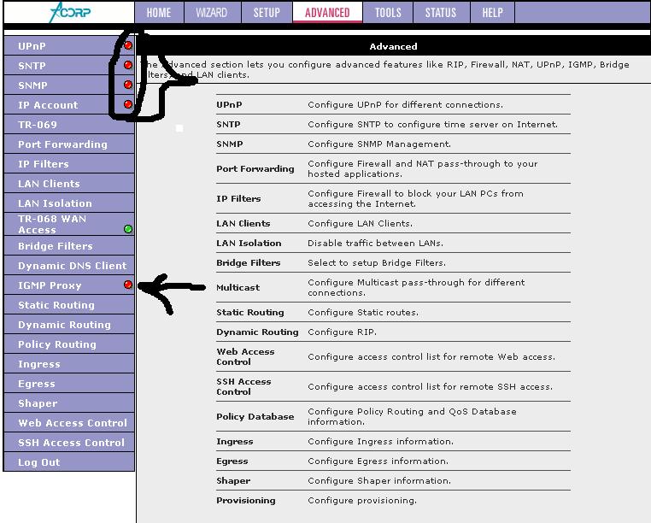
Task: Click the red indicator next to IP Account
Action: [x=128, y=104]
